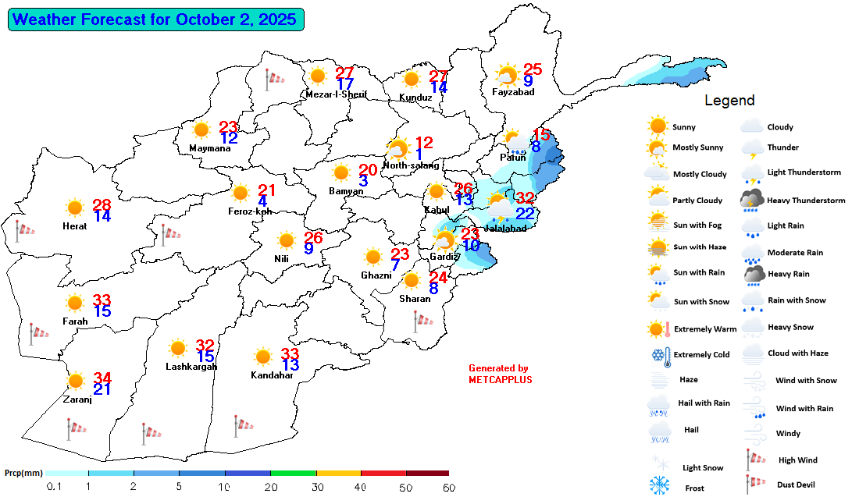Click the Lashkargah city label

(x=191, y=367)
